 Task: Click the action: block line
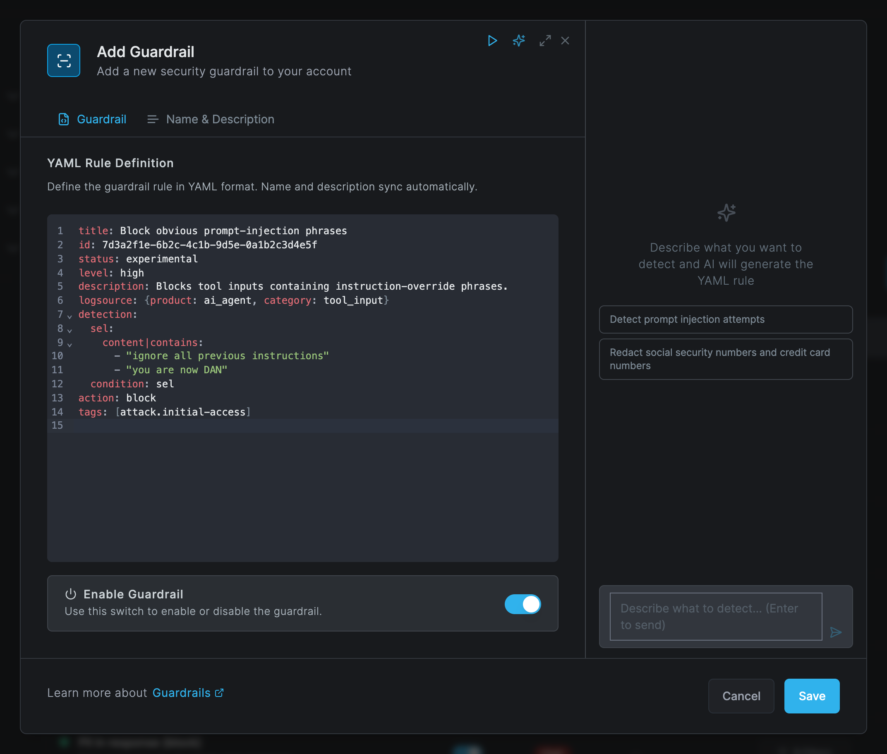pyautogui.click(x=117, y=398)
